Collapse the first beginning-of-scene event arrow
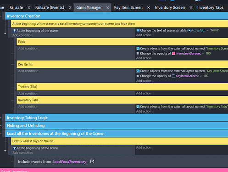 tap(5, 33)
